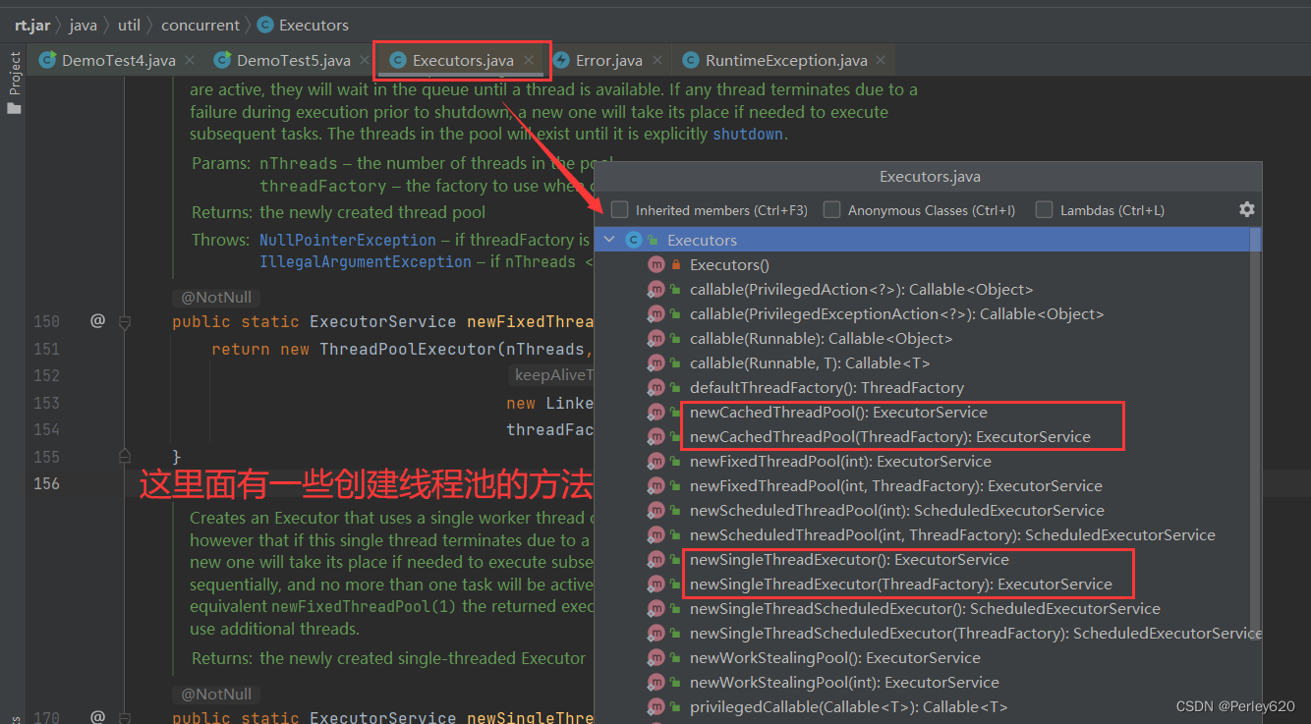The height and width of the screenshot is (724, 1311).
Task: Click NullPointerException link in Throws section
Action: point(348,240)
